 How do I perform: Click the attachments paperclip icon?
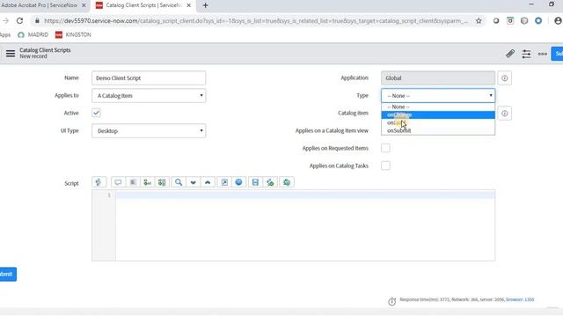[510, 54]
